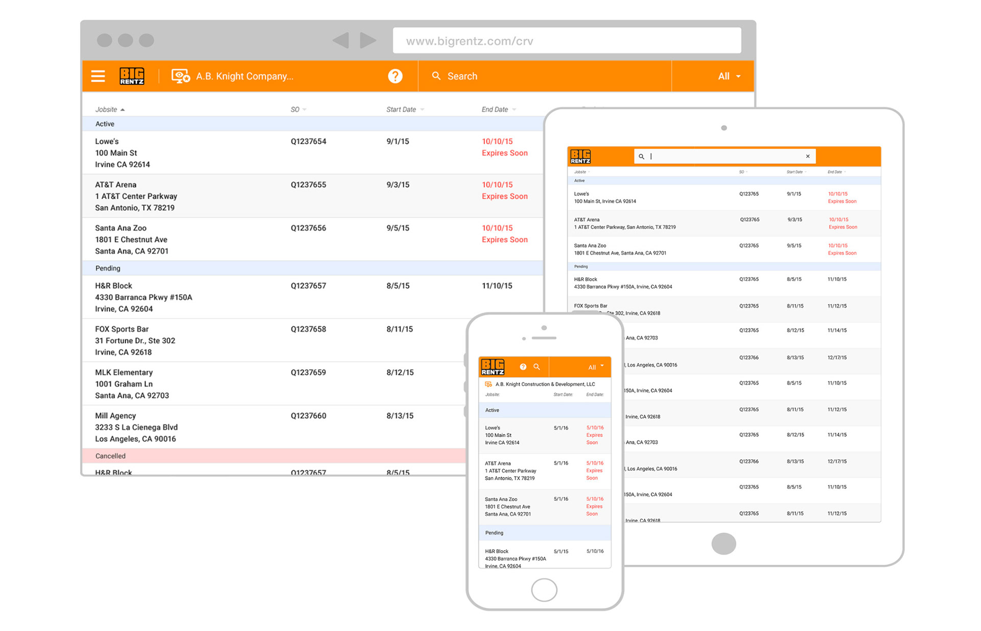Select the tablet AT&T Arena row
Image resolution: width=981 pixels, height=631 pixels.
(724, 223)
